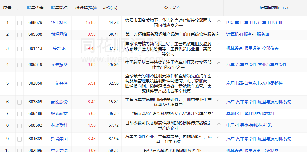The width and height of the screenshot is (308, 152).
Task: Open stock link 福莱新材
Action: (x=59, y=114)
